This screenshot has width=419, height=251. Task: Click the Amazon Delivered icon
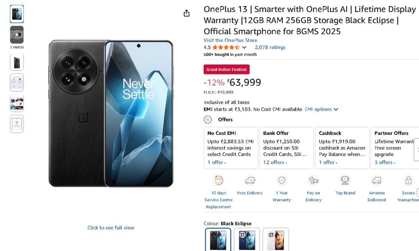tap(376, 180)
